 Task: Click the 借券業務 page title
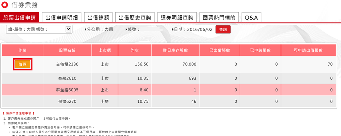(x=24, y=5)
